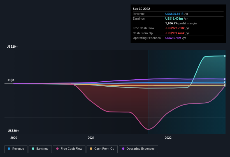
Task: Click the 2021 x-axis label
Action: (91, 138)
